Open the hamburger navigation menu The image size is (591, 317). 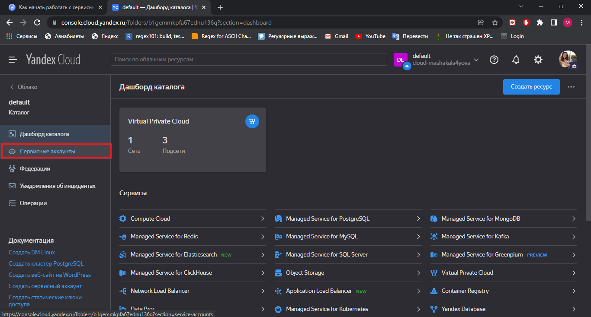(x=13, y=60)
